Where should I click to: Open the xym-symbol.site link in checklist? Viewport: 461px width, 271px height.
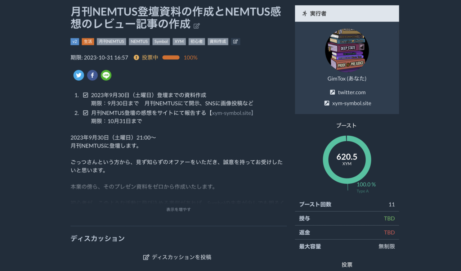232,113
